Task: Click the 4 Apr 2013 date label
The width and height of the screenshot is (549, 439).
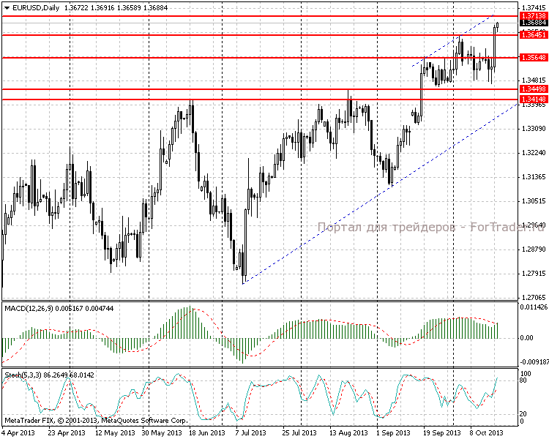Action: click(18, 432)
